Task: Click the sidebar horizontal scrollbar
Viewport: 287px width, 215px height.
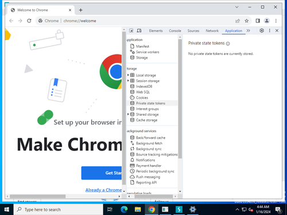Action: [154, 196]
